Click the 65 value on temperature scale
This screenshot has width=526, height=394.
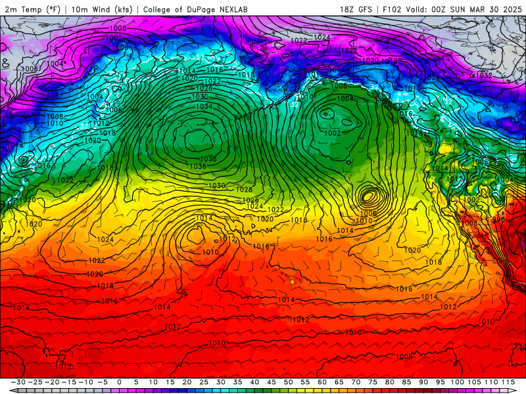click(339, 382)
